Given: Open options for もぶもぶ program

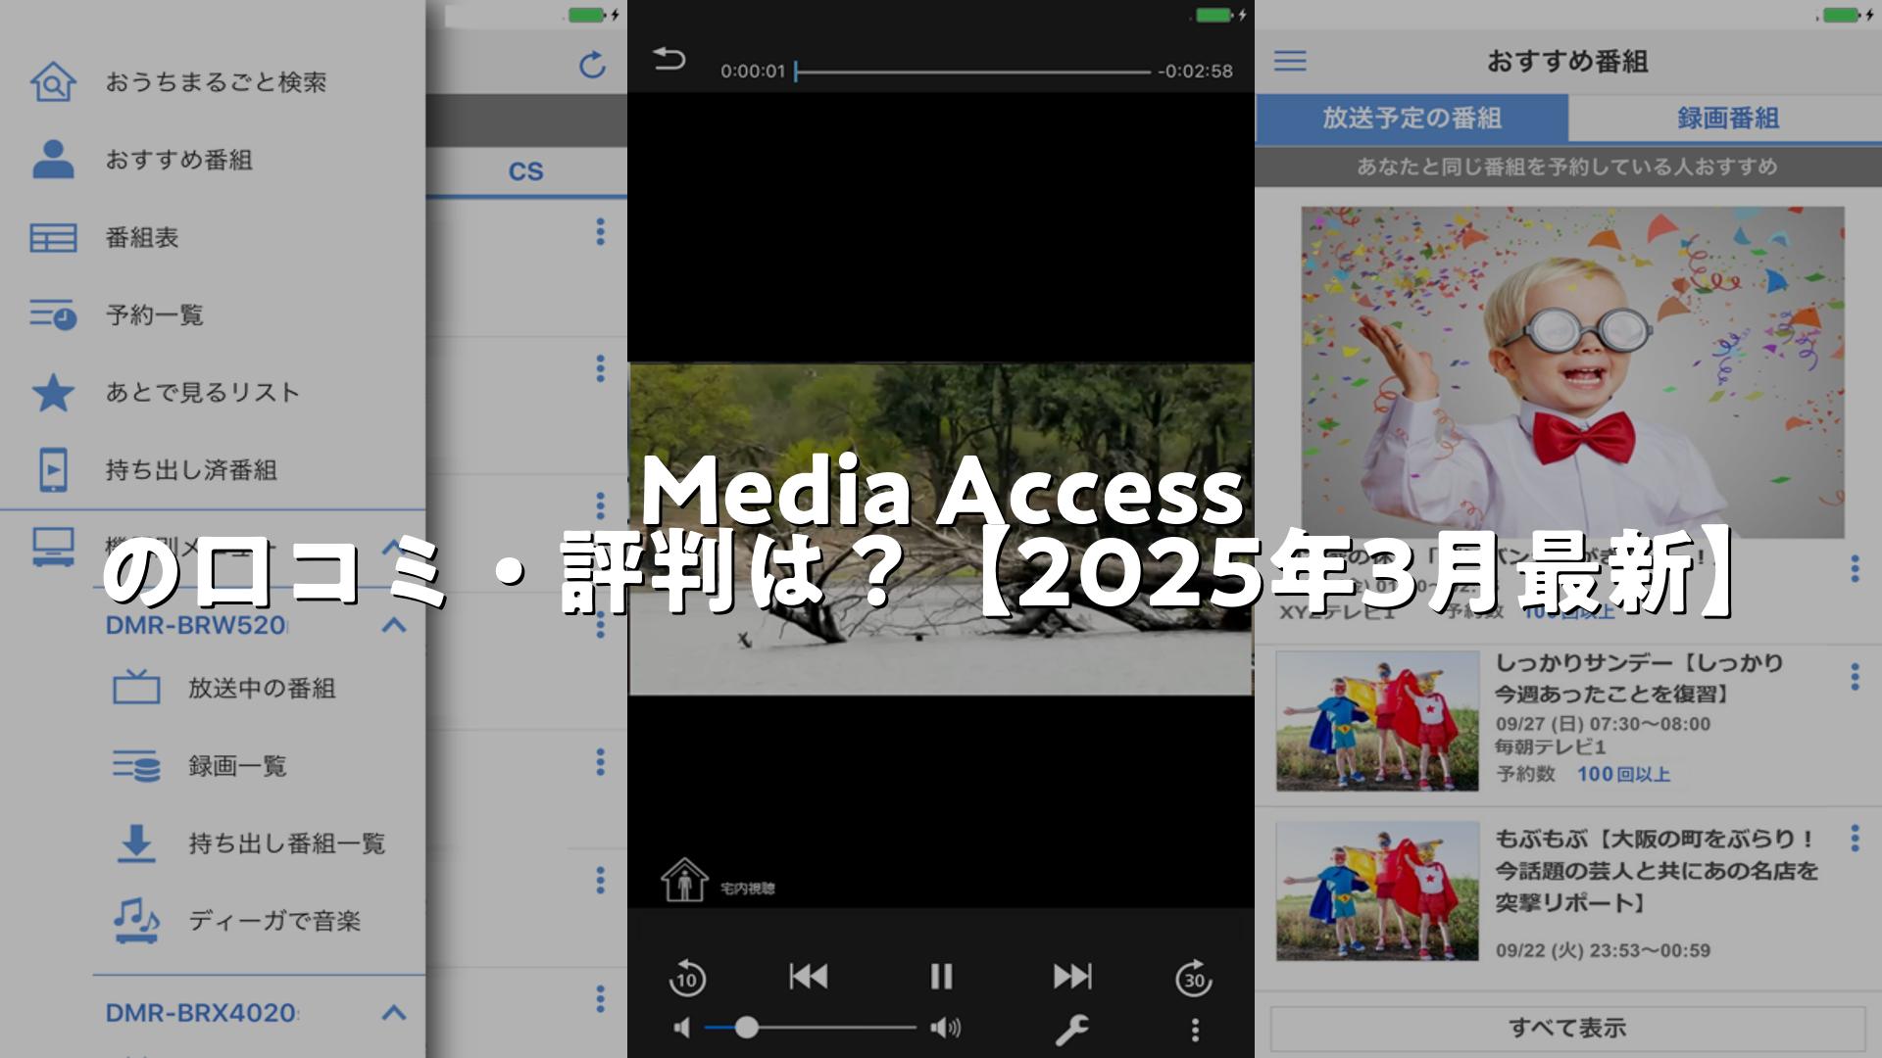Looking at the screenshot, I should point(1855,838).
